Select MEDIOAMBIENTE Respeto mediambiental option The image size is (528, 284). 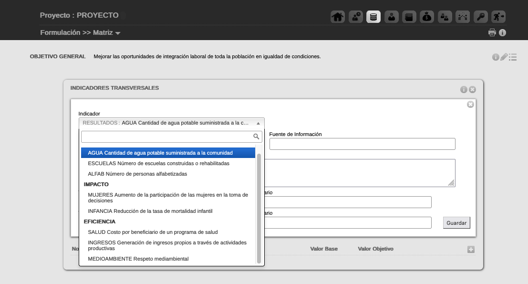tap(138, 259)
